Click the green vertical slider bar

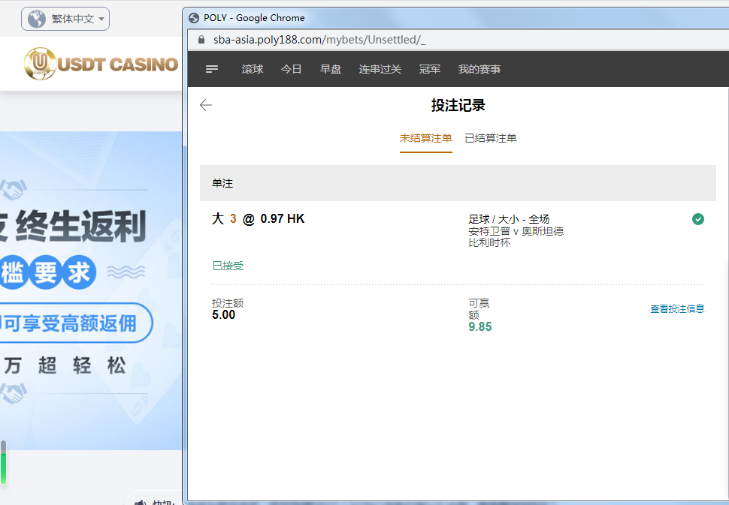pyautogui.click(x=3, y=465)
